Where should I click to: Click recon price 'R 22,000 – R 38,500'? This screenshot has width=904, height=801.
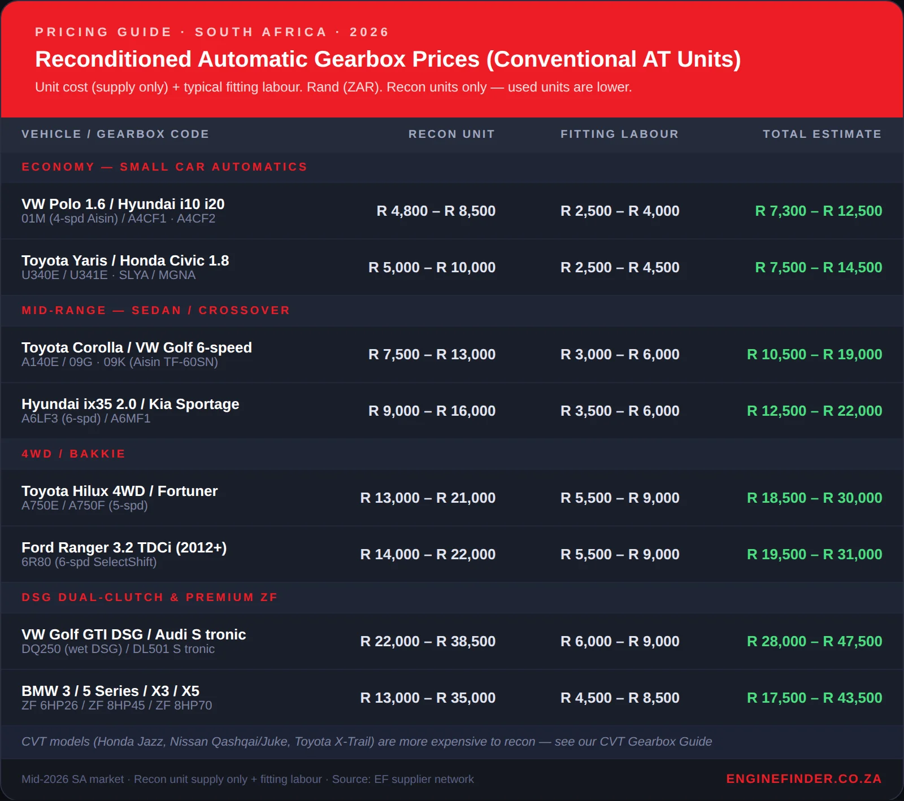click(x=428, y=641)
